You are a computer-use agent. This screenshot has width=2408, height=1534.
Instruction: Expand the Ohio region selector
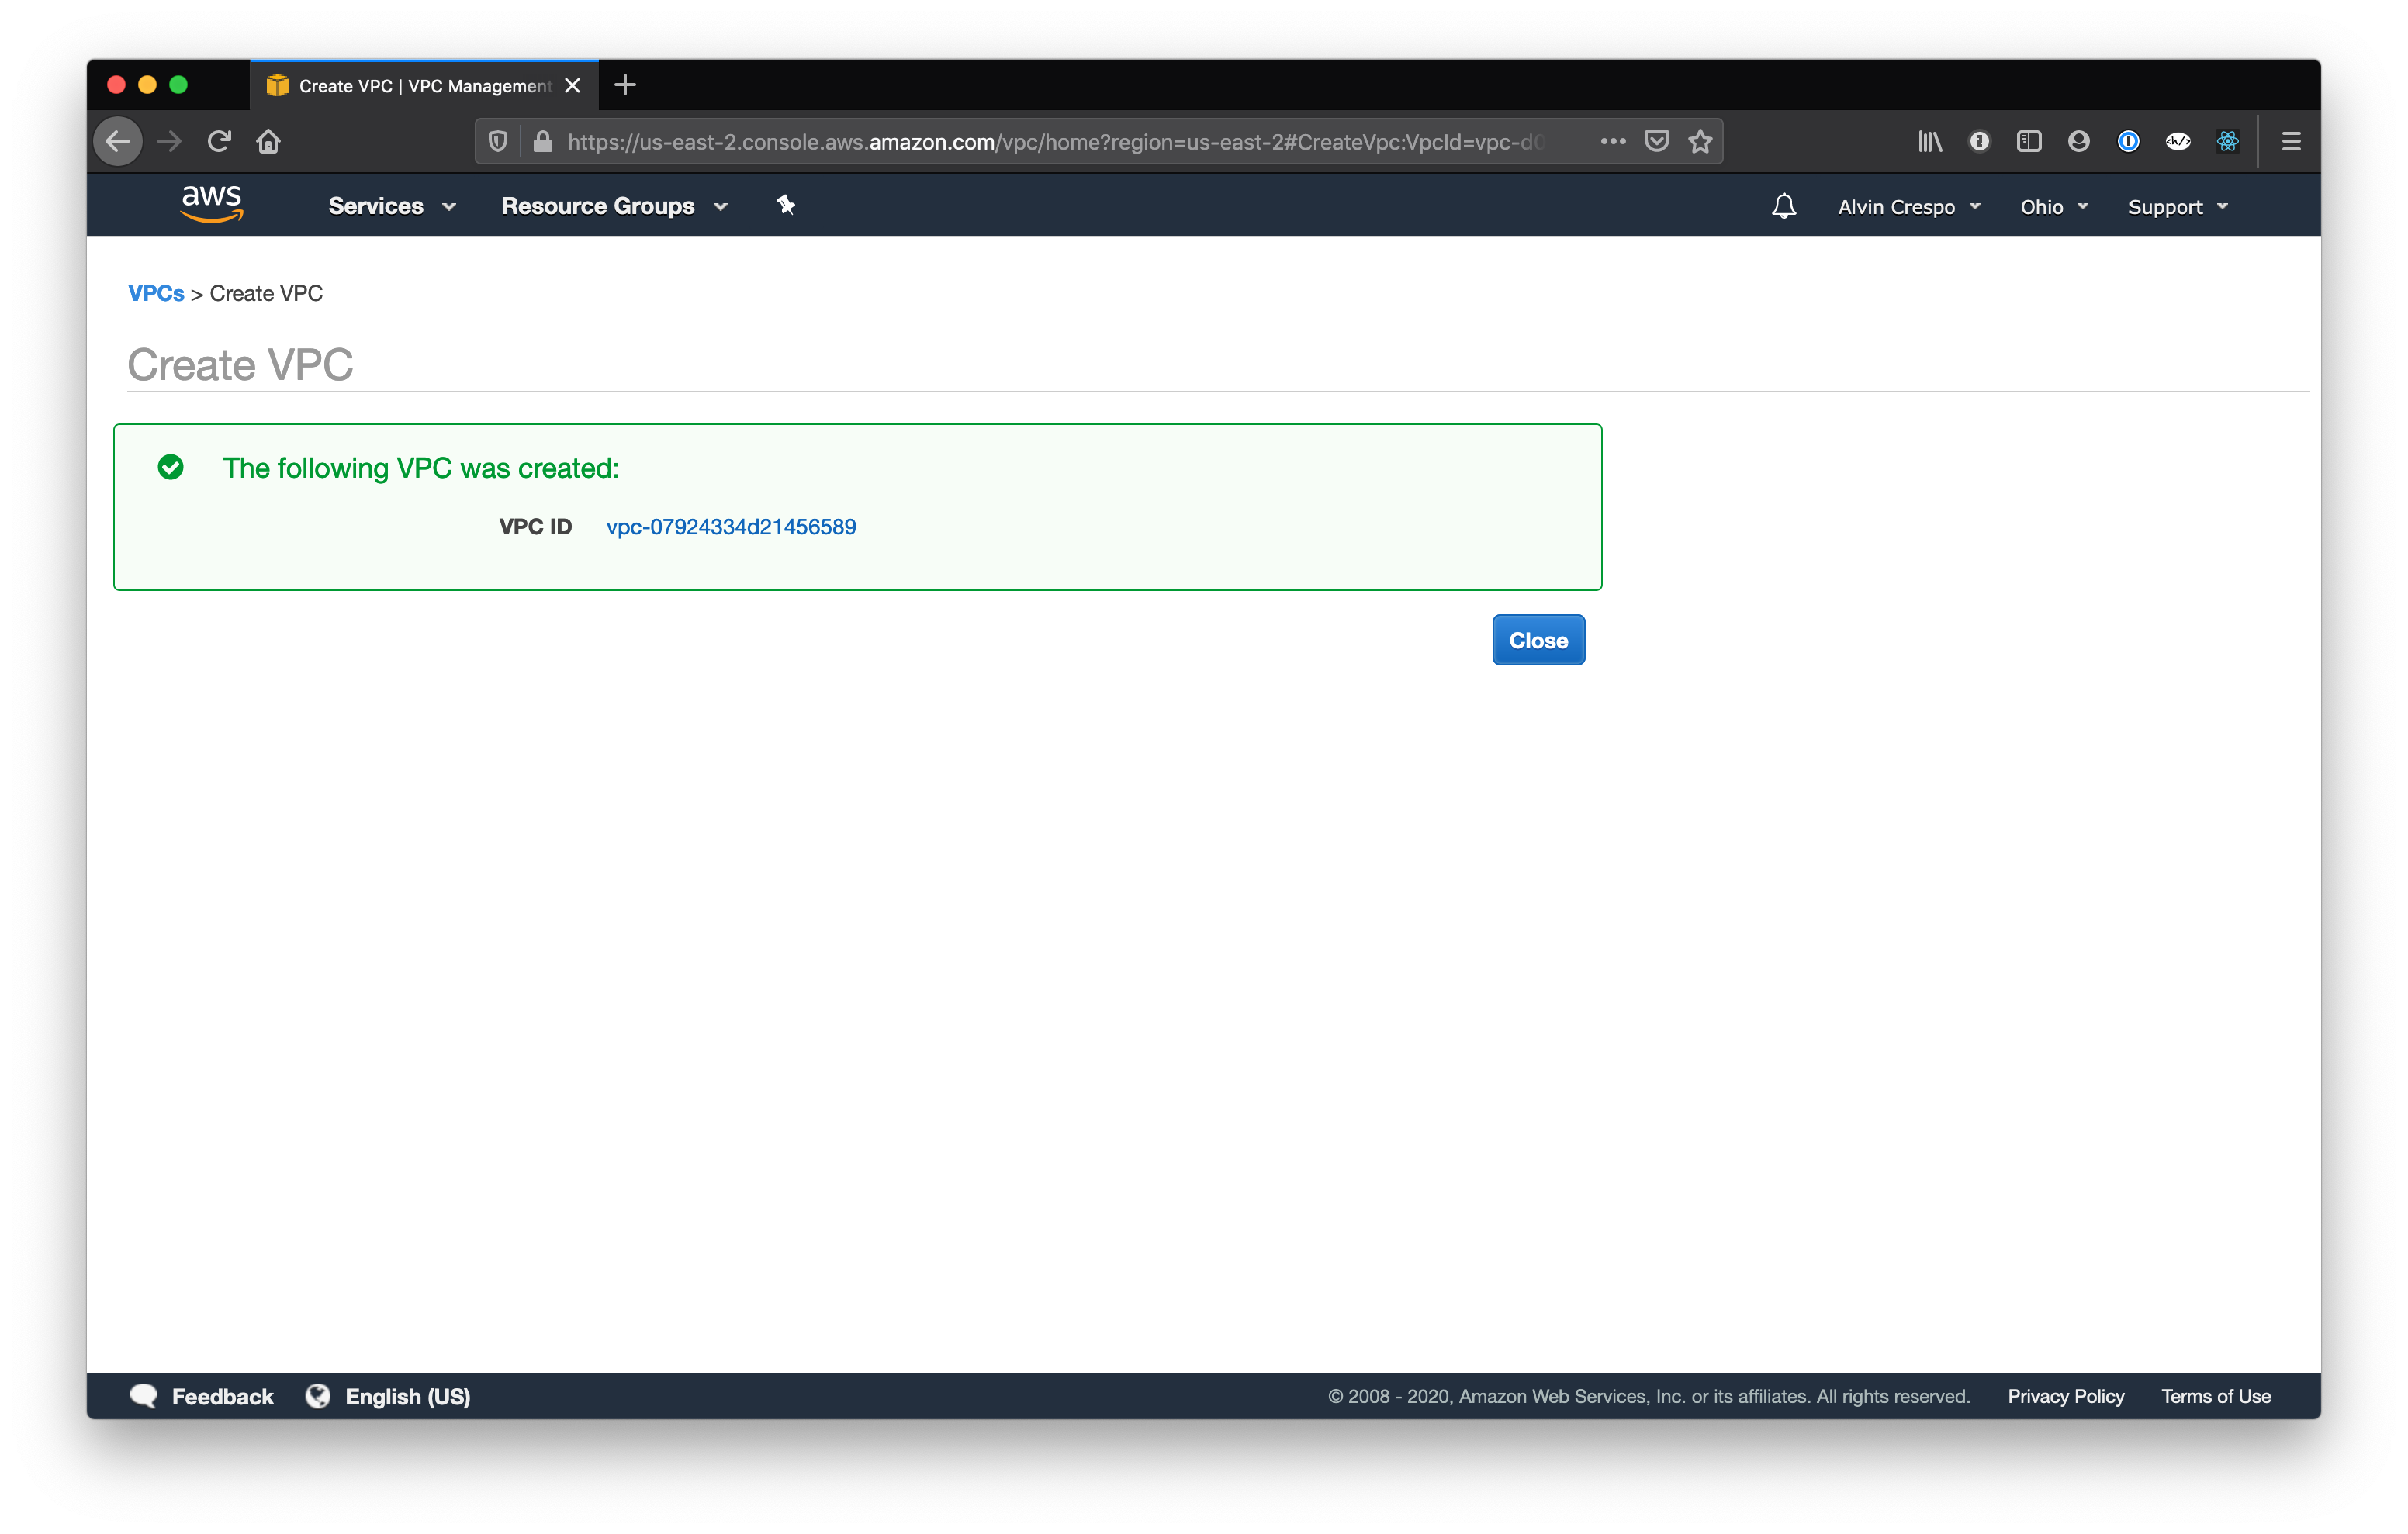click(2053, 206)
